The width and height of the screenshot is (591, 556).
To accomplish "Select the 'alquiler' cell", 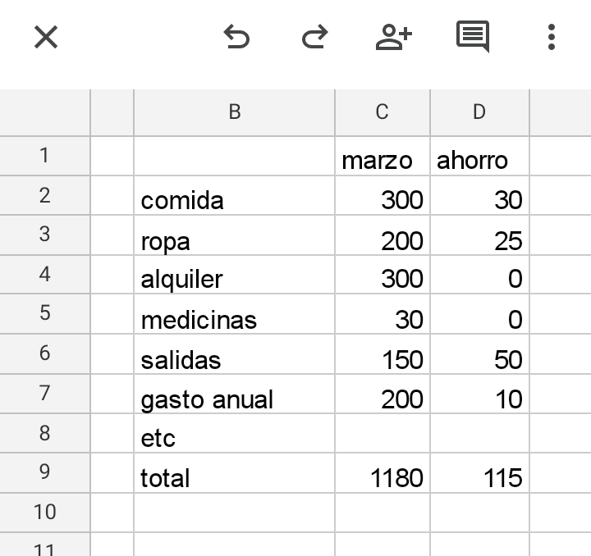I will [x=234, y=279].
